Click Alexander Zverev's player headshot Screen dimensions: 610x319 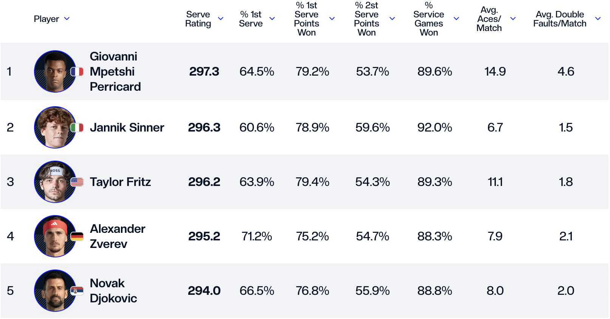coord(55,236)
